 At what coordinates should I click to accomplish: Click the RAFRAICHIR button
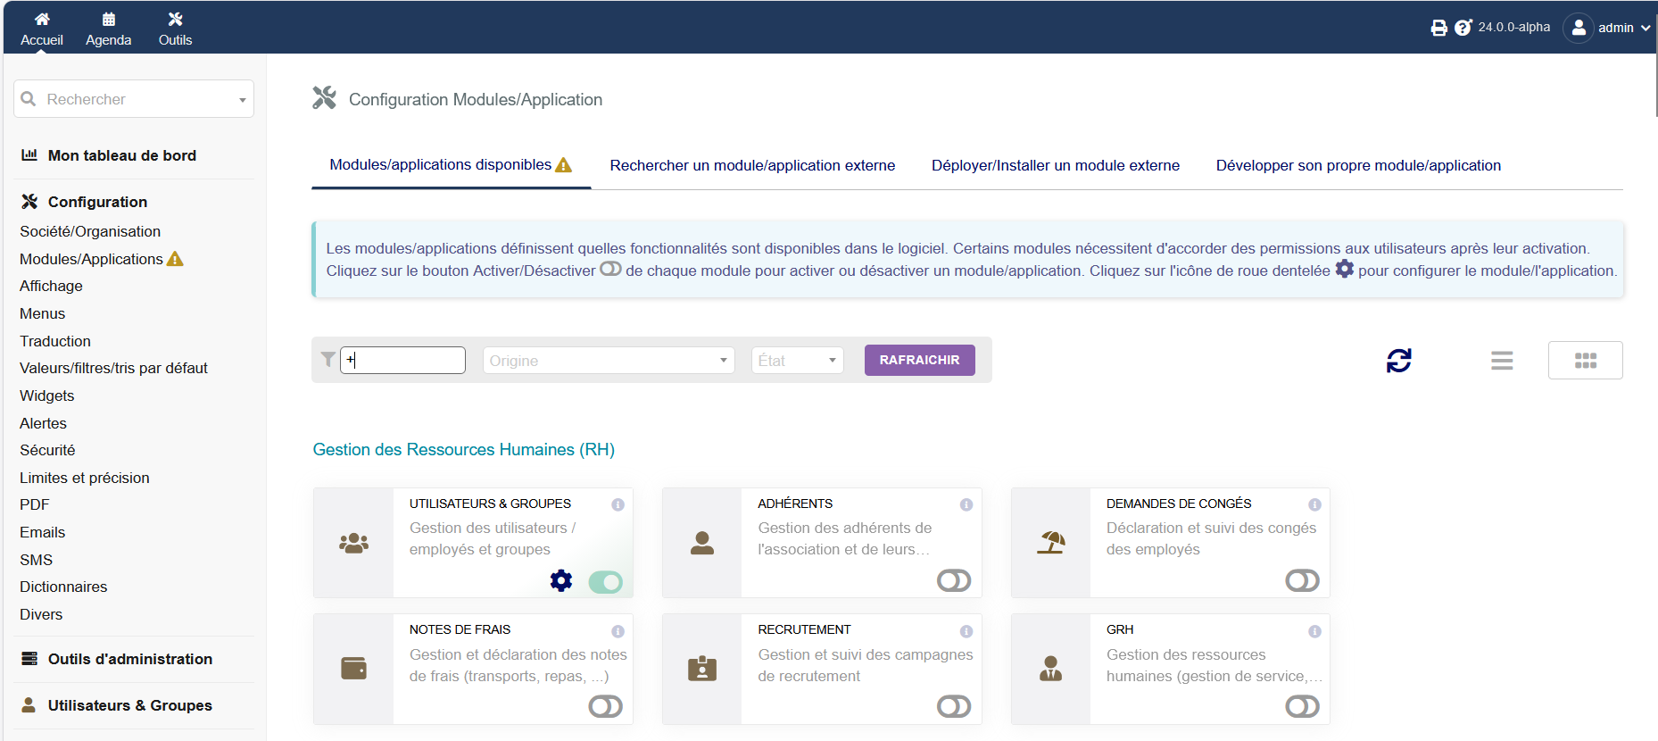pyautogui.click(x=919, y=360)
